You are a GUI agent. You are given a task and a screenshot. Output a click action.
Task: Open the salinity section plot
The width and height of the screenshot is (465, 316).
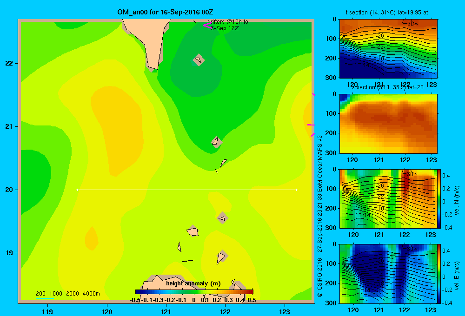pyautogui.click(x=388, y=124)
